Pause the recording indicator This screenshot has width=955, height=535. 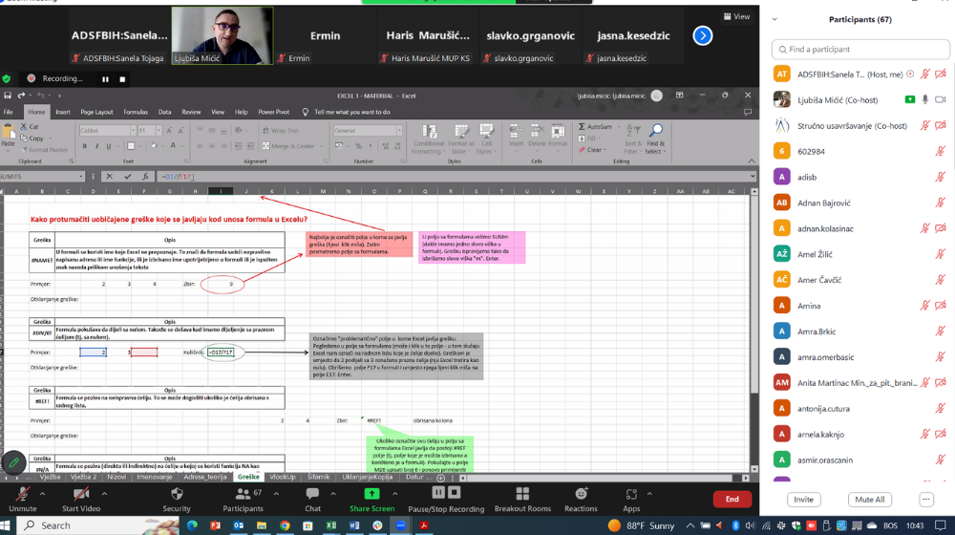point(105,78)
